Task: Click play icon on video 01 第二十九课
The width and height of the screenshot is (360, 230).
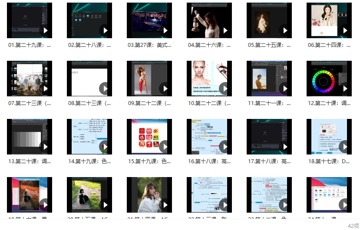Action: [x=45, y=30]
